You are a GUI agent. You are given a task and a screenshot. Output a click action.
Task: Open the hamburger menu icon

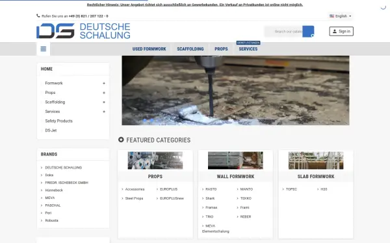coord(44,49)
